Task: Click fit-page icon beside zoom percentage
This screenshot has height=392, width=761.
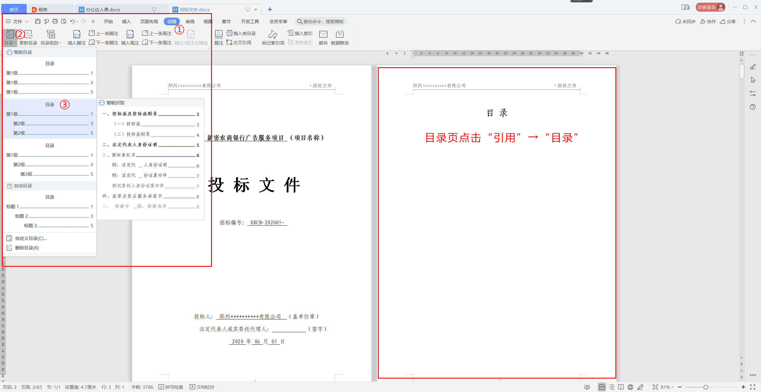Action: [655, 387]
